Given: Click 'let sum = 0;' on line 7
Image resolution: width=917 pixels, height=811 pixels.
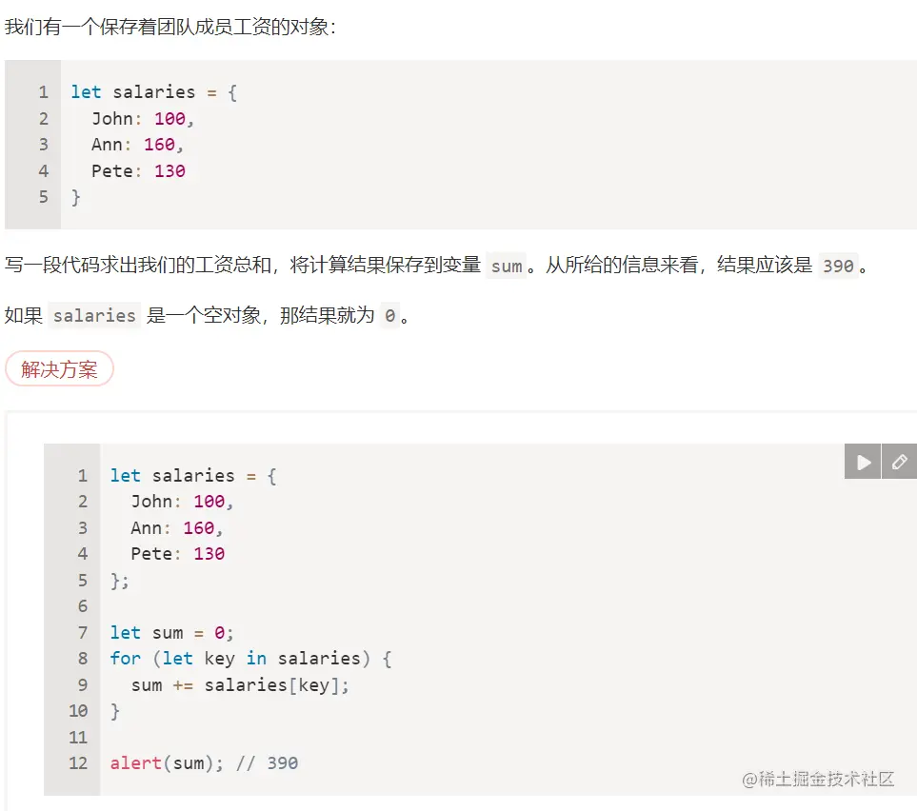Looking at the screenshot, I should [171, 633].
